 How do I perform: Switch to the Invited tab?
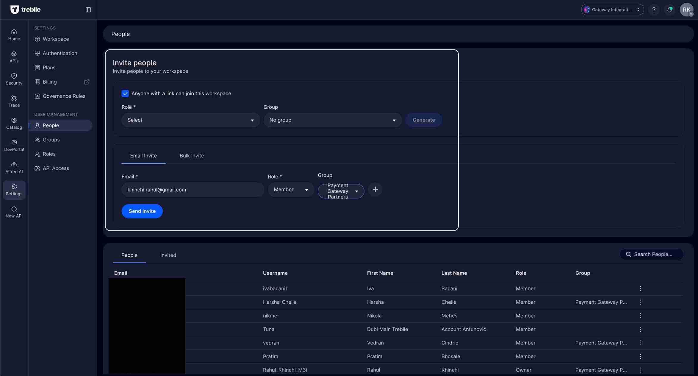click(168, 255)
